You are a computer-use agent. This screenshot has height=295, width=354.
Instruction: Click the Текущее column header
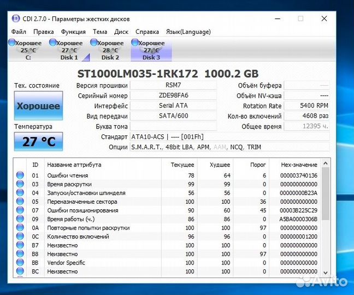click(179, 165)
